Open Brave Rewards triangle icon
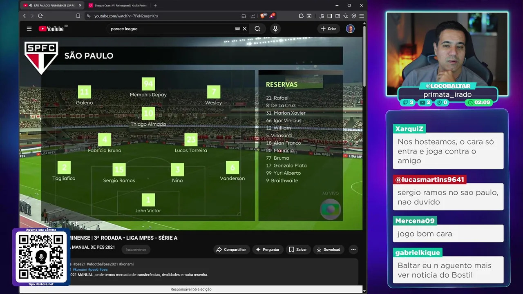Viewport: 523px width, 294px height. tap(272, 16)
